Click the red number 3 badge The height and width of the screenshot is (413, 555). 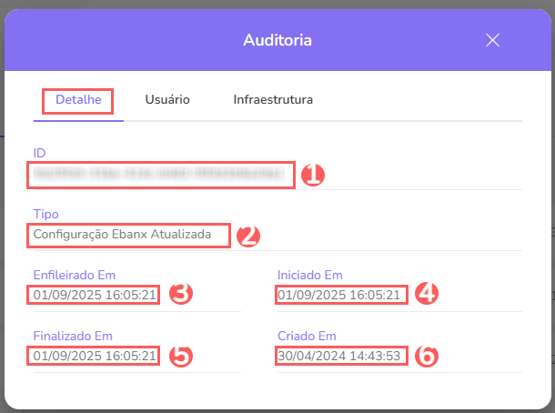pyautogui.click(x=180, y=295)
